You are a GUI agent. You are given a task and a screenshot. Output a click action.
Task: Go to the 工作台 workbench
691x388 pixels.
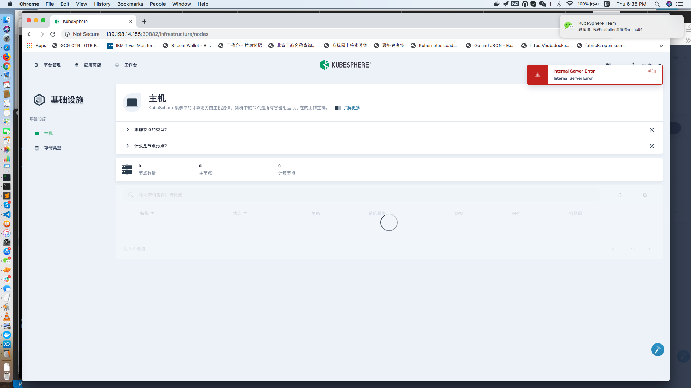point(126,65)
